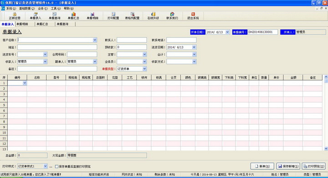
Task: Open the 单据类型 dropdown showing 订货开单
Action: click(144, 69)
